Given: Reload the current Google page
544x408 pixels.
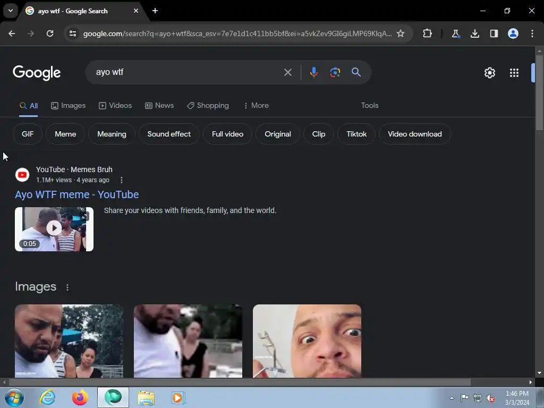Looking at the screenshot, I should point(50,33).
